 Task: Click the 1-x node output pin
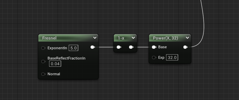131,47
